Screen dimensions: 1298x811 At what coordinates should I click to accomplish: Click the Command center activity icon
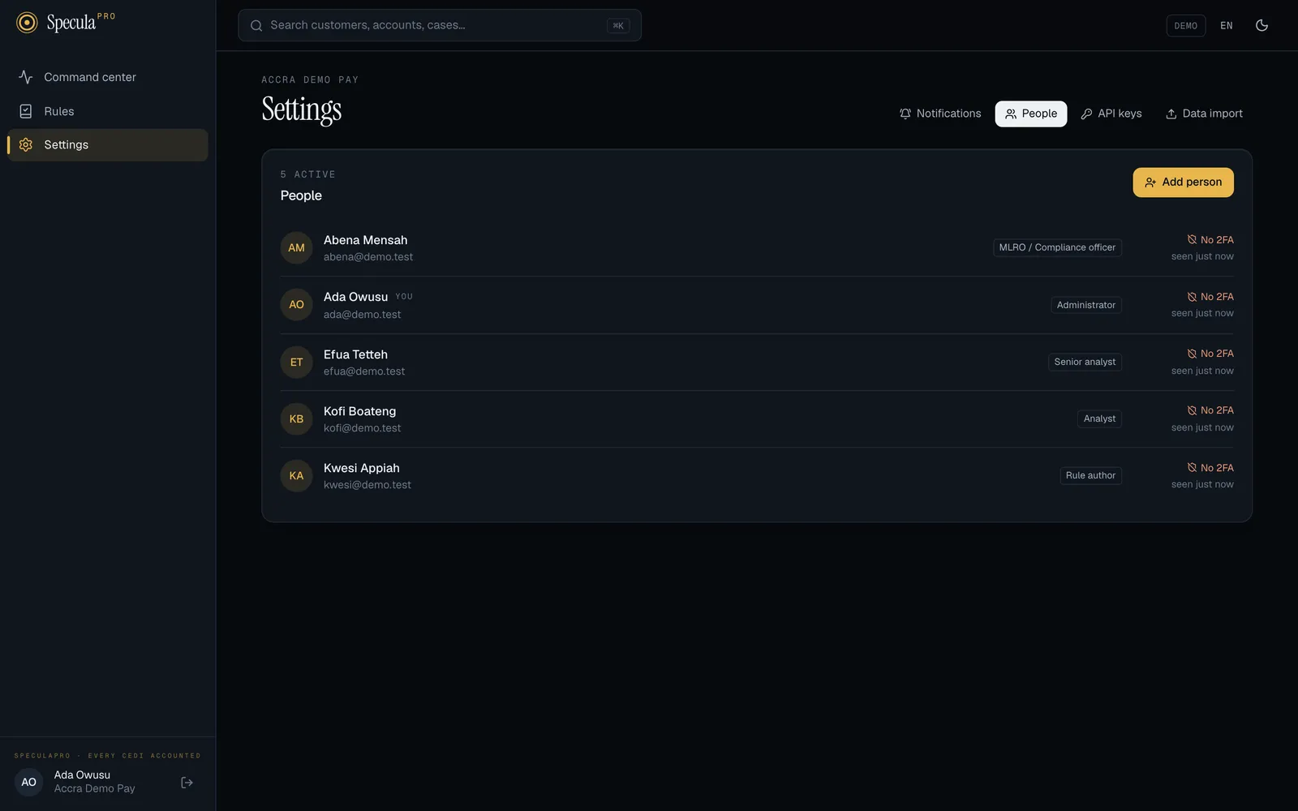click(x=26, y=77)
